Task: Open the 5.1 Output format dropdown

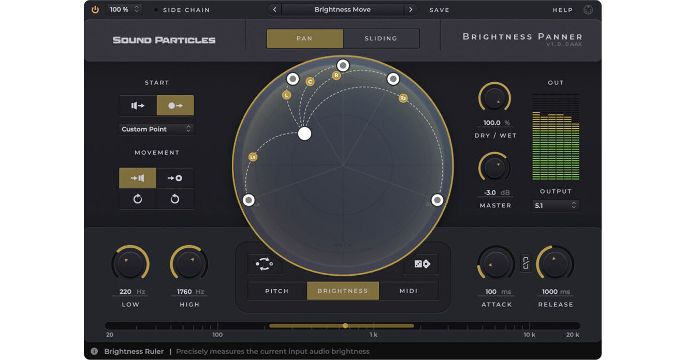Action: pos(556,206)
